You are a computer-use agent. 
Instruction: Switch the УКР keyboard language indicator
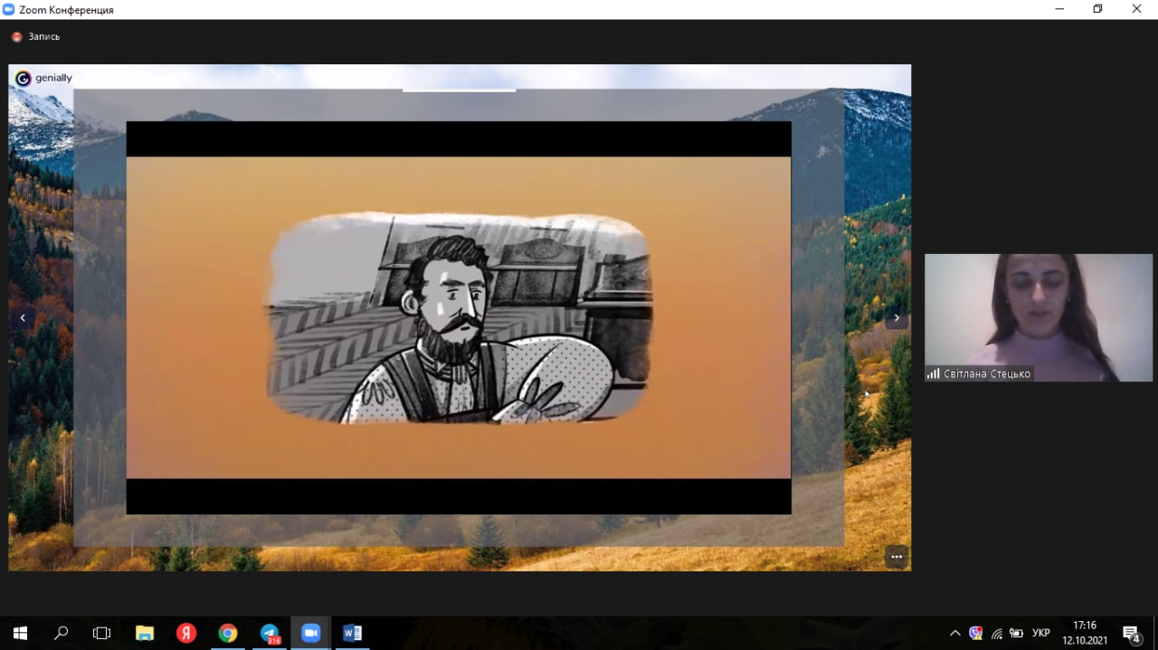click(x=1041, y=633)
